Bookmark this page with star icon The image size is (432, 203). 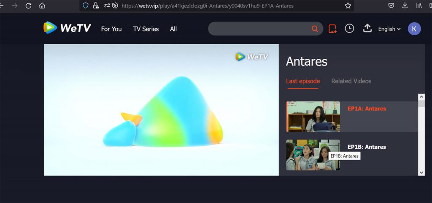click(x=348, y=5)
